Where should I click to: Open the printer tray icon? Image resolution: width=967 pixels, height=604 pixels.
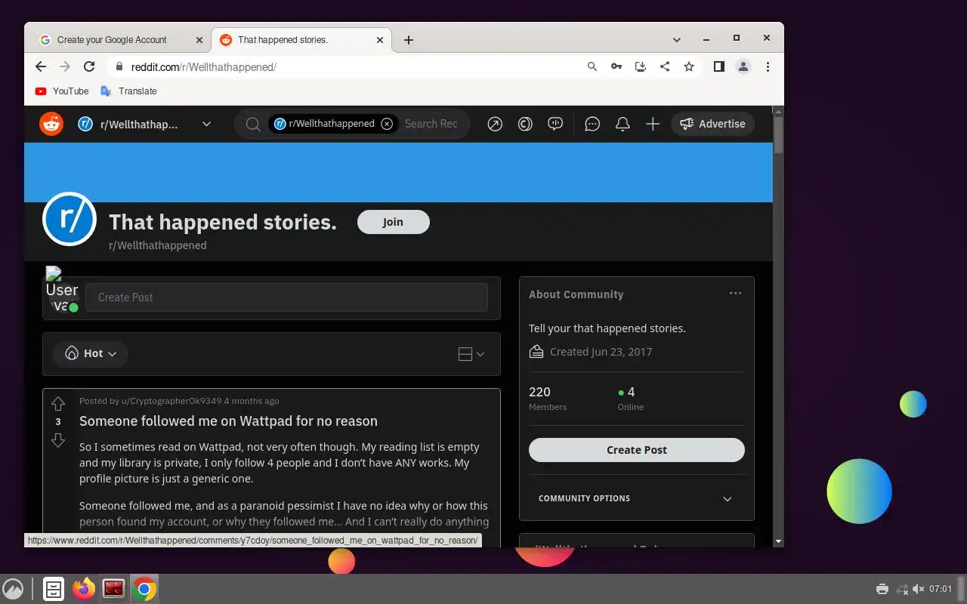click(x=882, y=589)
